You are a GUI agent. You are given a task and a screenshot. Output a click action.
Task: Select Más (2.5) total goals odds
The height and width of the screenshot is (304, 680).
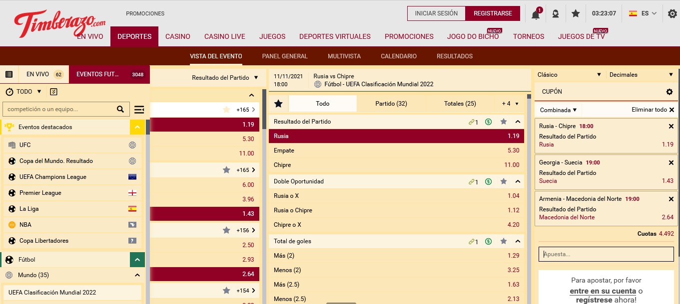click(396, 285)
